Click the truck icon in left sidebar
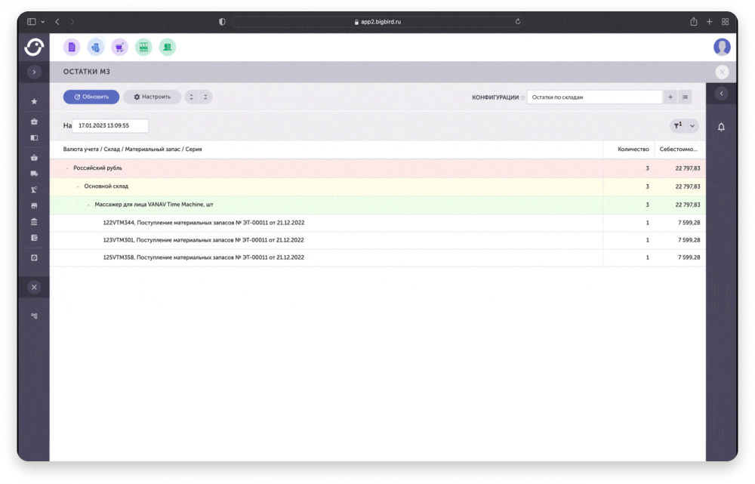The image size is (755, 484). (34, 174)
